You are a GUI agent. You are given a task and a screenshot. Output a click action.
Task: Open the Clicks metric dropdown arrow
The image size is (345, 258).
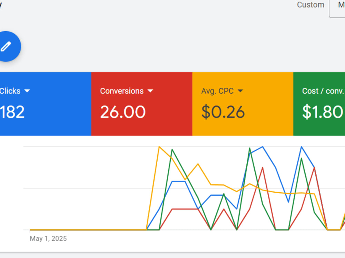click(x=27, y=91)
